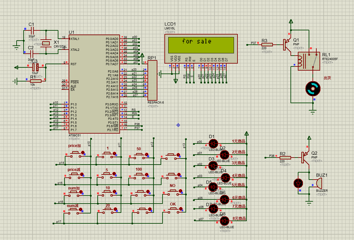Click the price加 push button
The image size is (354, 240).
point(75,154)
